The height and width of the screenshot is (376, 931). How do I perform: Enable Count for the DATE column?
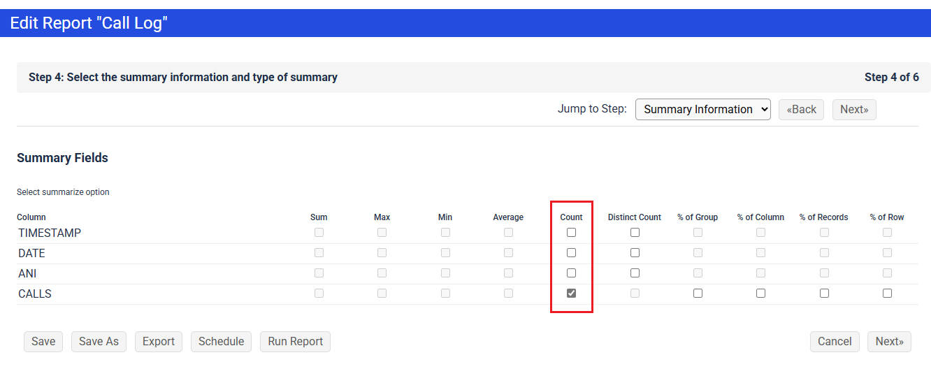[x=572, y=253]
